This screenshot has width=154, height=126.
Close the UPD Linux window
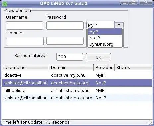146,2
